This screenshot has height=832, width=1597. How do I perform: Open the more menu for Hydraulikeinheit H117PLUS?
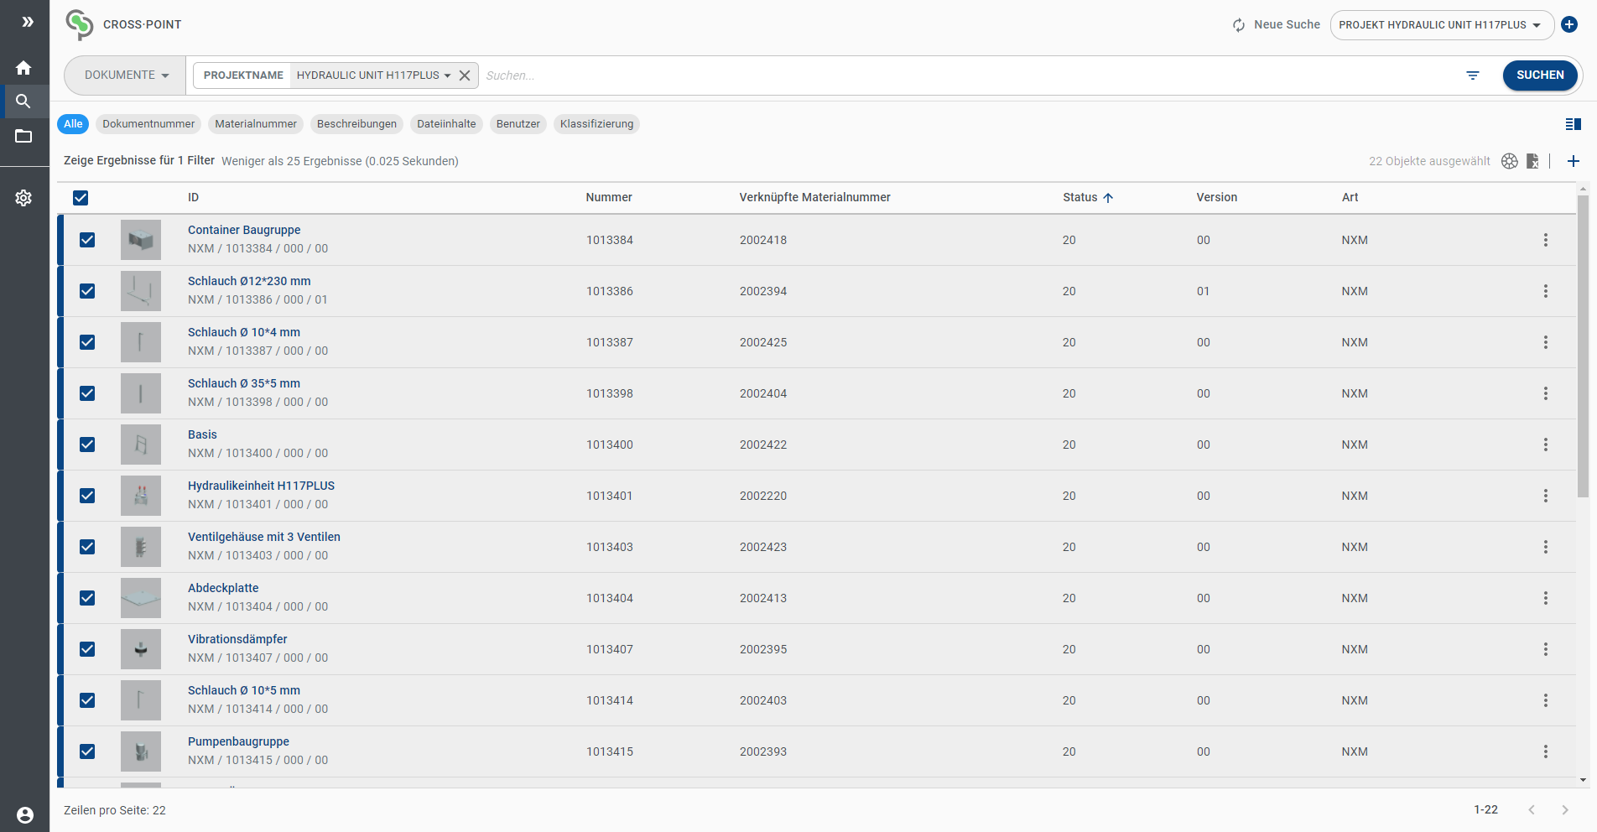tap(1546, 496)
